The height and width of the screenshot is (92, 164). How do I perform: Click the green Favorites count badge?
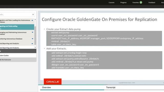coord(141,2)
